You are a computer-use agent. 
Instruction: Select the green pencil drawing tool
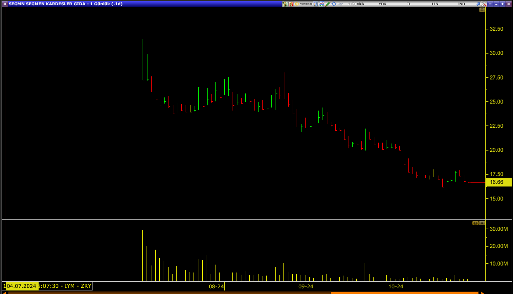[x=327, y=4]
